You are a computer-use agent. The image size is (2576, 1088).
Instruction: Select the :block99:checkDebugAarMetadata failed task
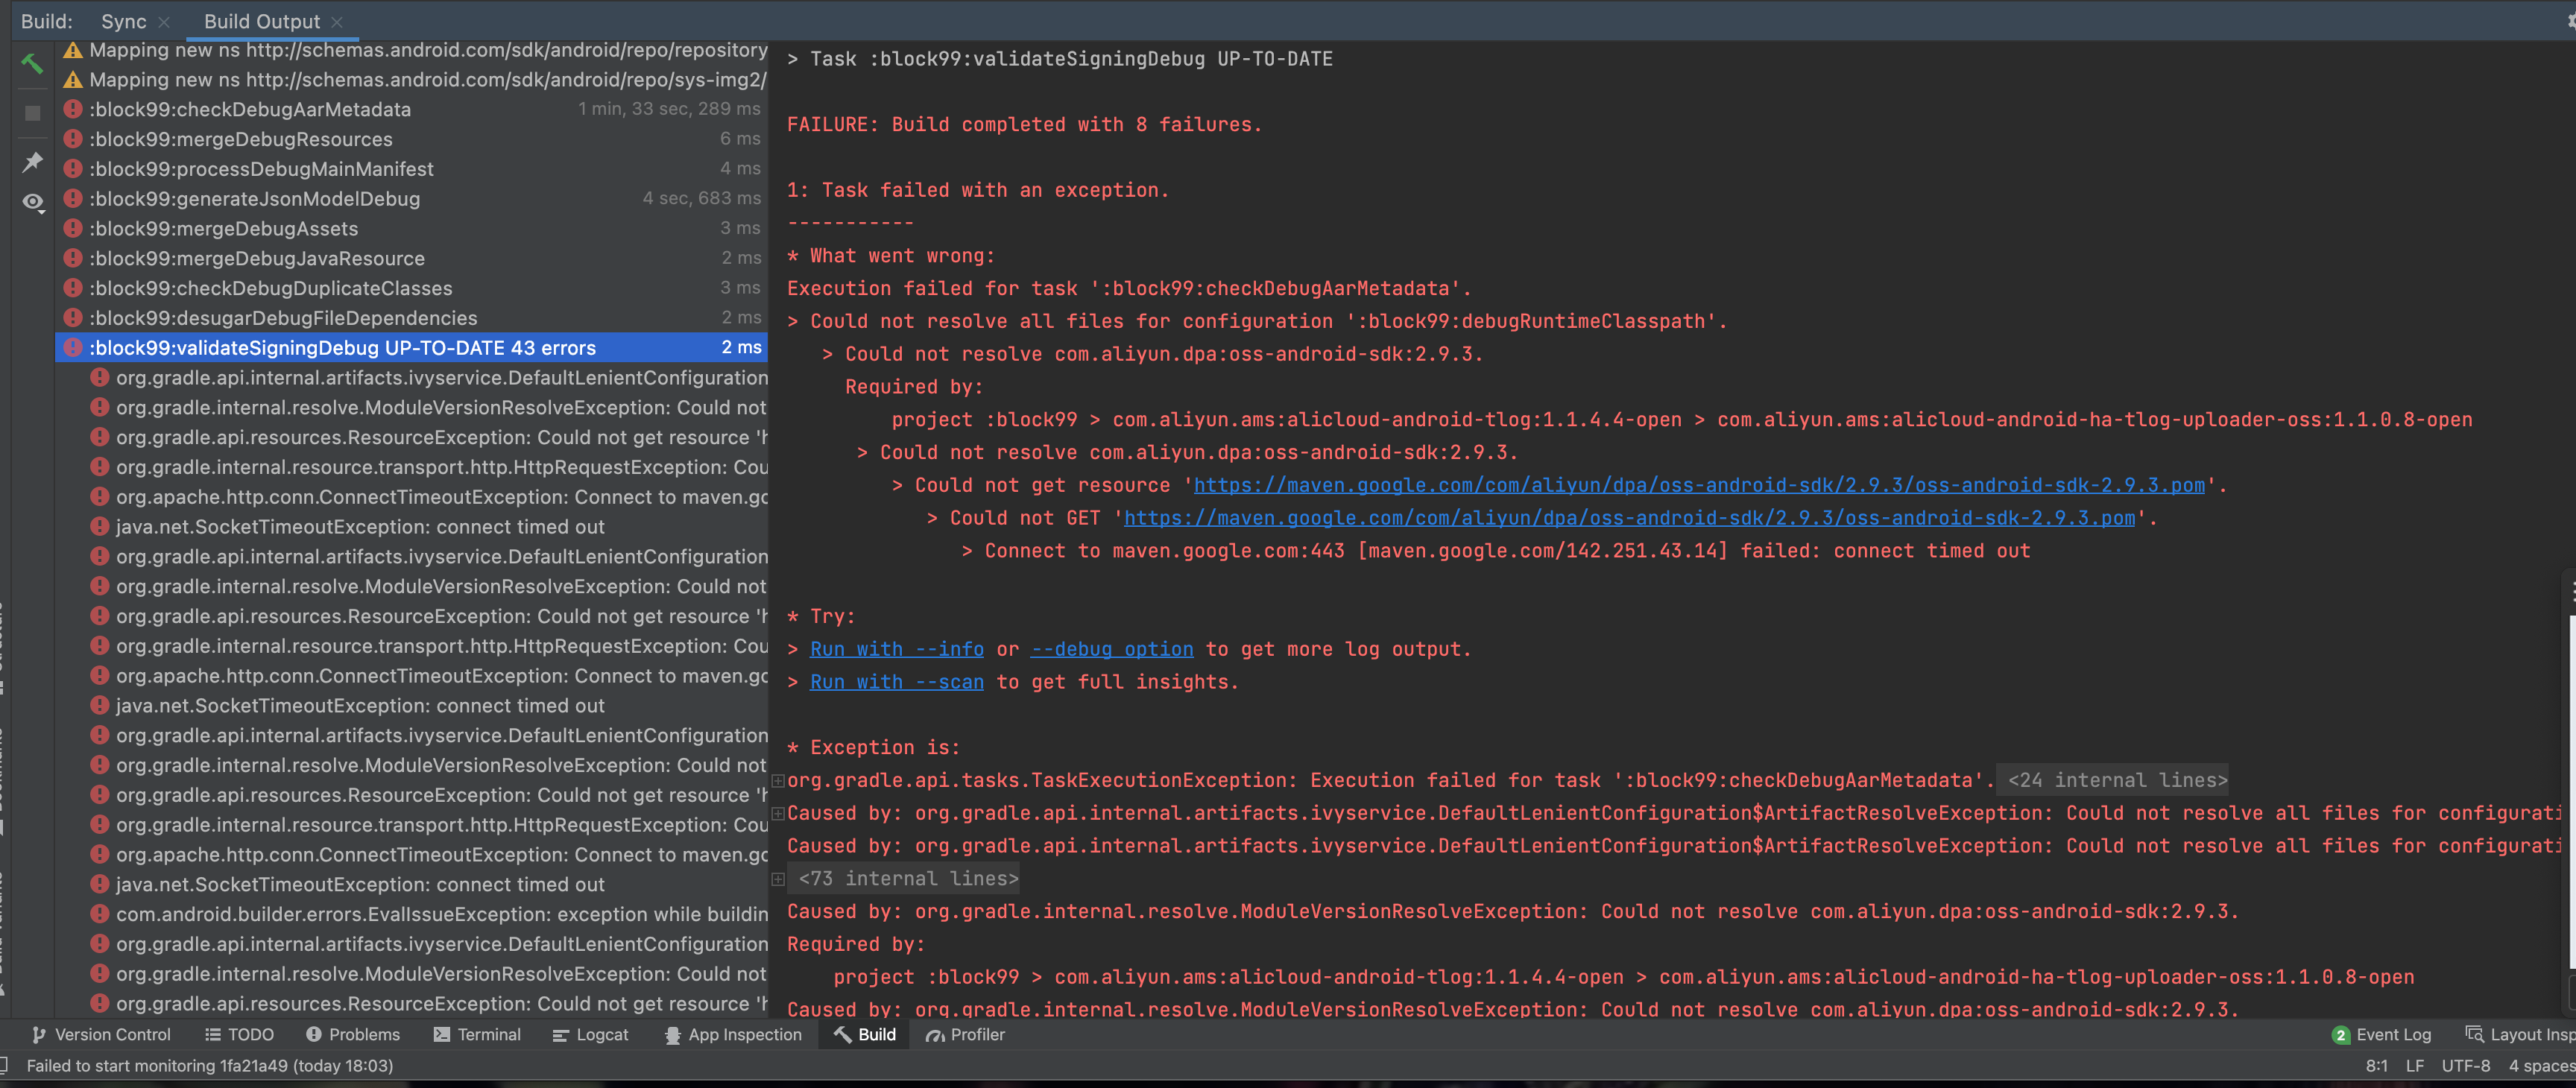coord(412,109)
